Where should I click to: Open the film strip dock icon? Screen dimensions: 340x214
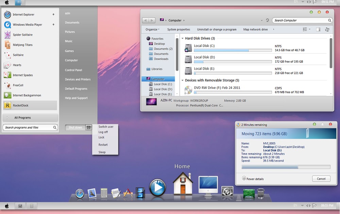click(x=140, y=193)
